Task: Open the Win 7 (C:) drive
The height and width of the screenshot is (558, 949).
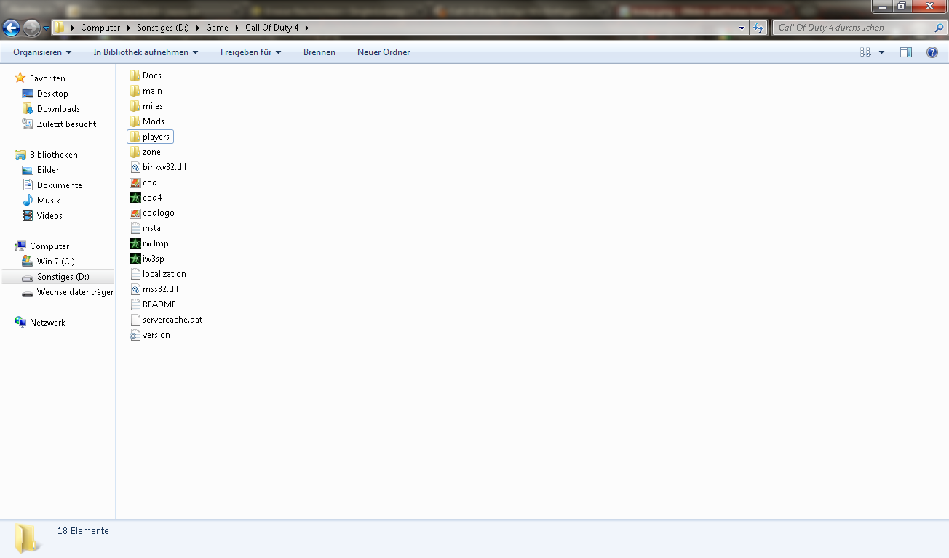Action: click(56, 262)
